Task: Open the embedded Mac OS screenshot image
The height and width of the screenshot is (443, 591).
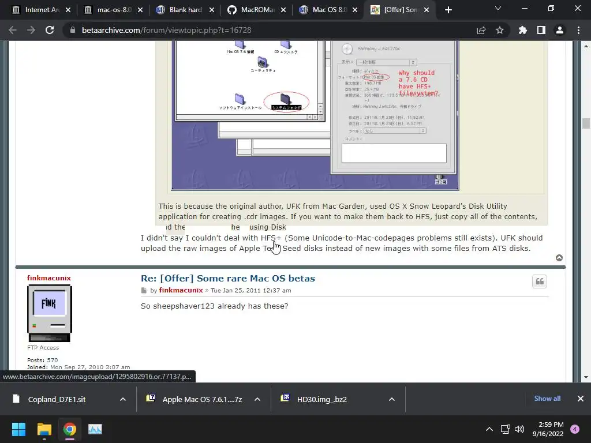Action: [315, 115]
